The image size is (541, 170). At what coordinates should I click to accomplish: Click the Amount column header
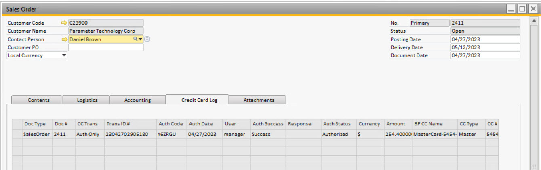[398, 124]
